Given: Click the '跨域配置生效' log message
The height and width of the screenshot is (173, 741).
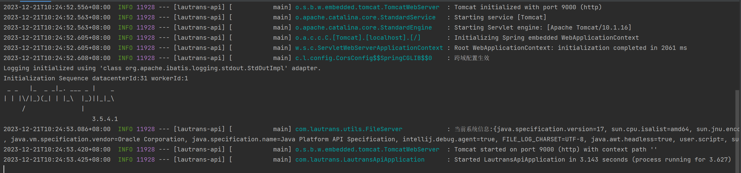Looking at the screenshot, I should [x=472, y=58].
